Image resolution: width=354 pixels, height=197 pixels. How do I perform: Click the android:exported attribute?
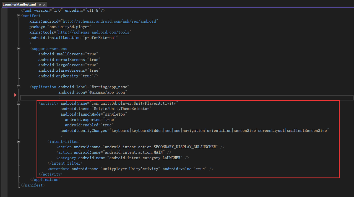82,120
